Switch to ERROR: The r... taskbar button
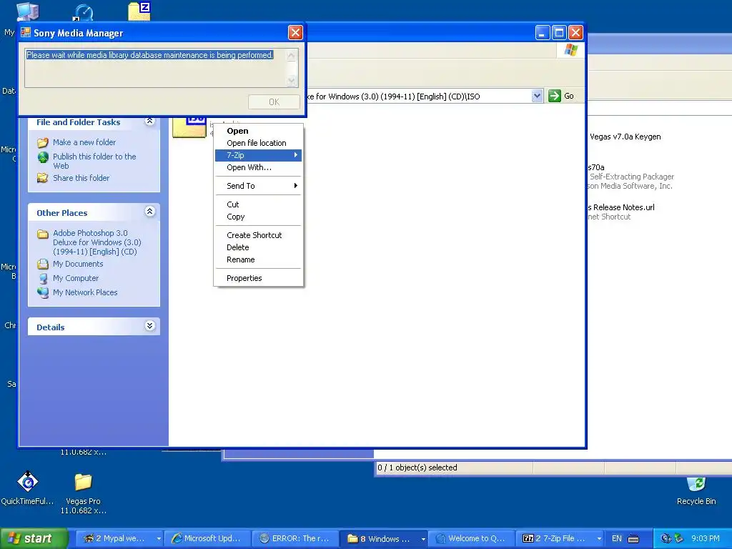 pyautogui.click(x=295, y=538)
